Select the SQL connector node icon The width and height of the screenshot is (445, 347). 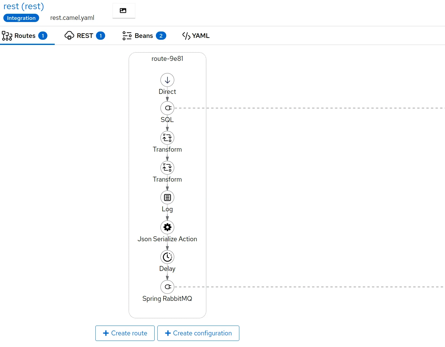pyautogui.click(x=167, y=108)
